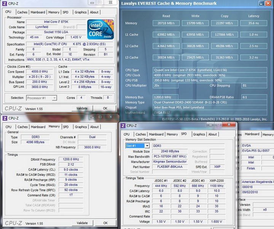Click the L1 Cache Read value 63982 MB/s
Screen dimensions: 274x229
pos(166,35)
